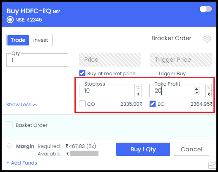Enable the Trigger Buy checkbox
The height and width of the screenshot is (172, 218).
[x=153, y=73]
